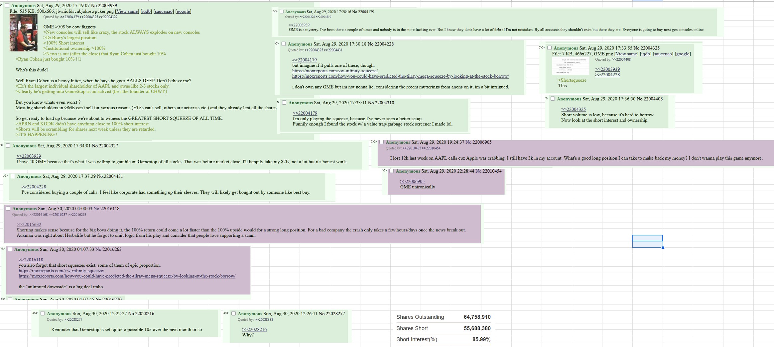The height and width of the screenshot is (347, 774).
Task: Follow >>22015632 quote link in post No.22016118
Action: 29,224
